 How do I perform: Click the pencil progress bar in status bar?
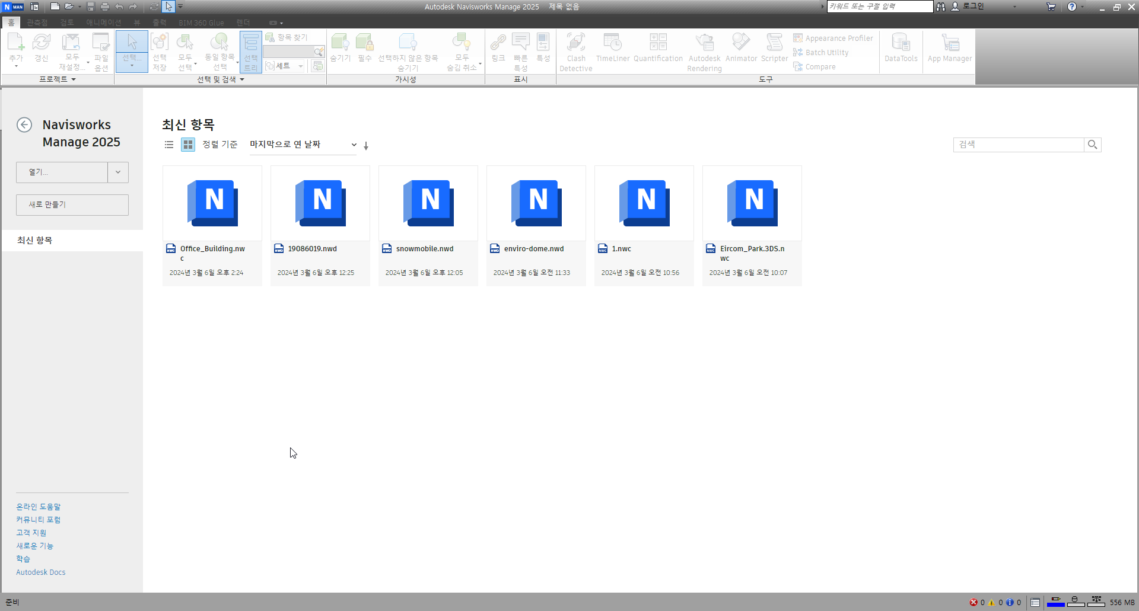[x=1056, y=602]
